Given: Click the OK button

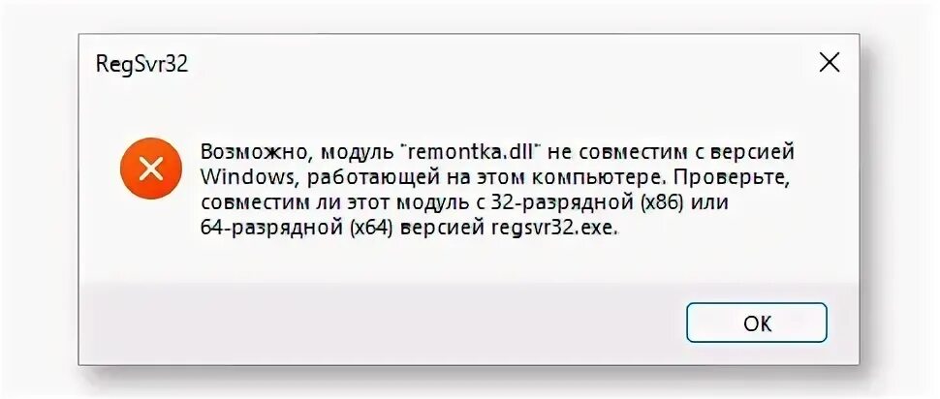Looking at the screenshot, I should point(757,322).
